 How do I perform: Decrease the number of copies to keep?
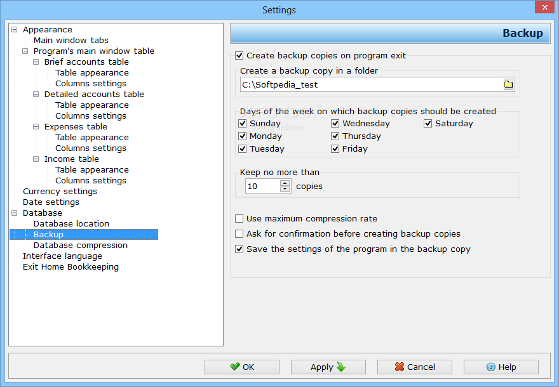point(285,189)
